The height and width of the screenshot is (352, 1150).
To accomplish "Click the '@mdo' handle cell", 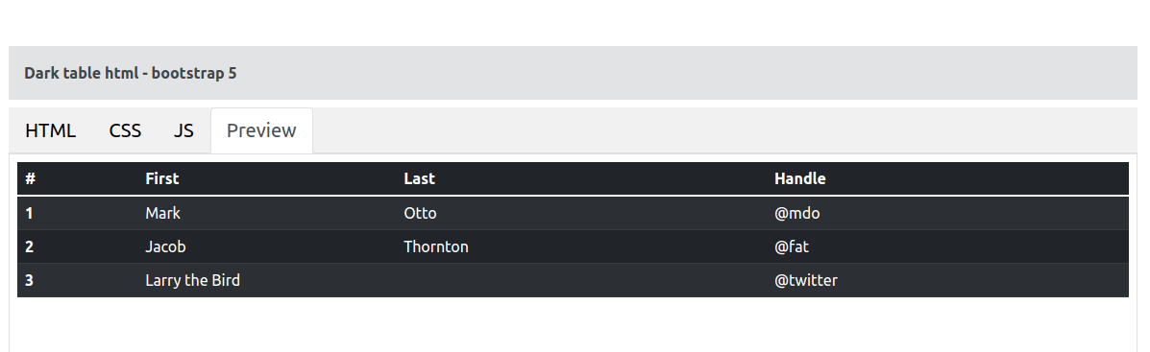I will coord(947,214).
